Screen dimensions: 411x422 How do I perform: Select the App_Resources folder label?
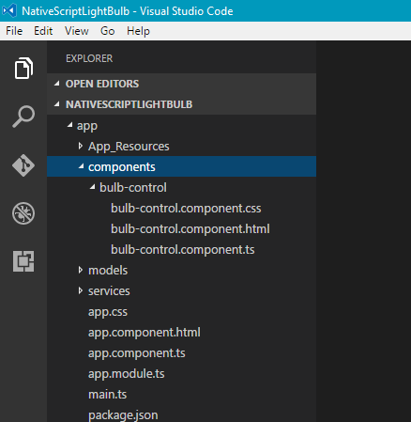point(129,147)
